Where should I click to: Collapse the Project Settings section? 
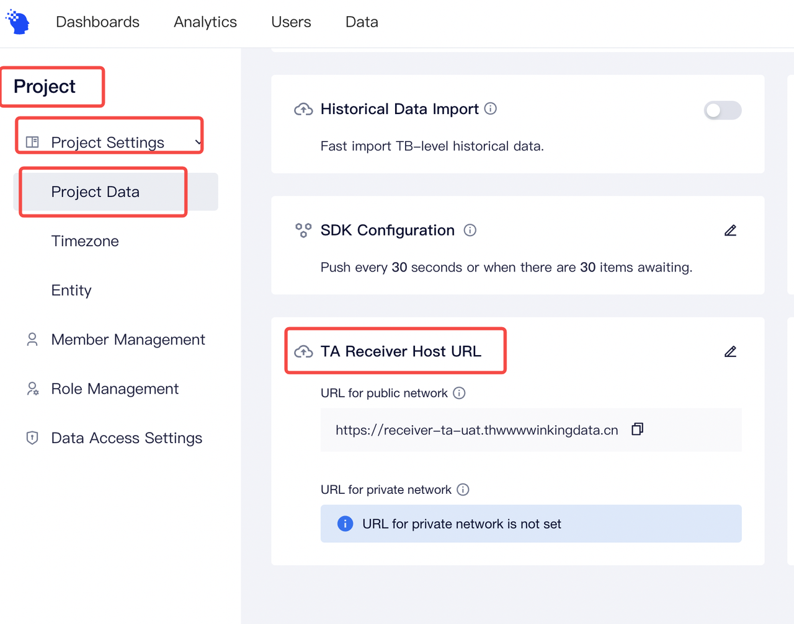coord(197,142)
